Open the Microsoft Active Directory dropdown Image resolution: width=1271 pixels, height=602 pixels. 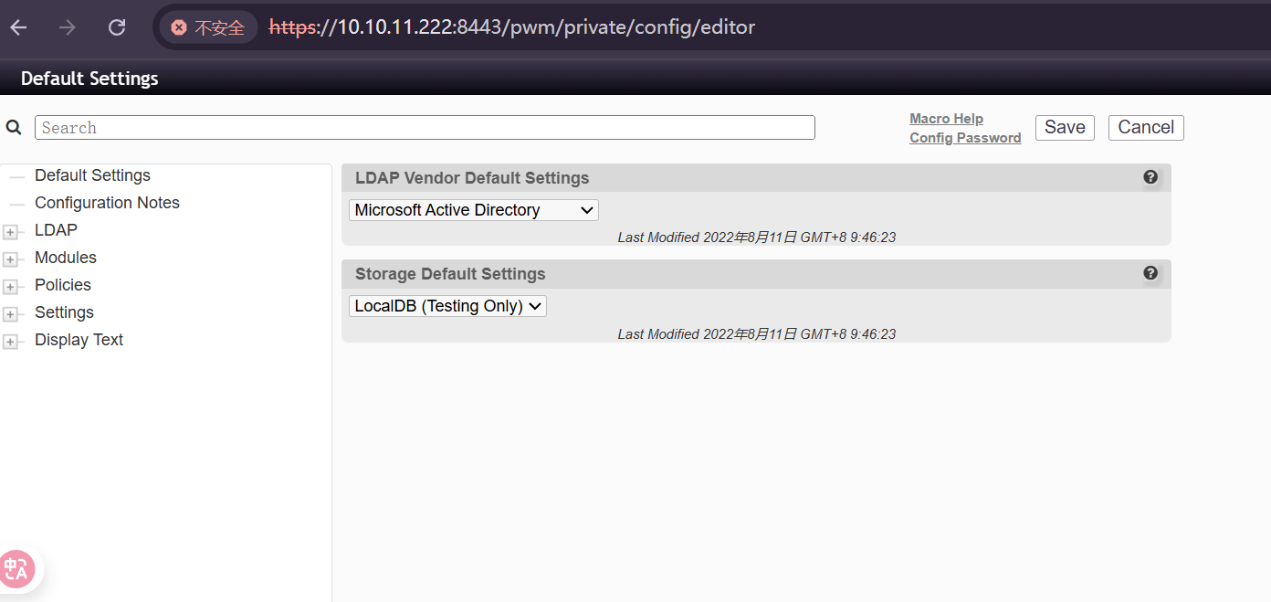click(x=473, y=210)
